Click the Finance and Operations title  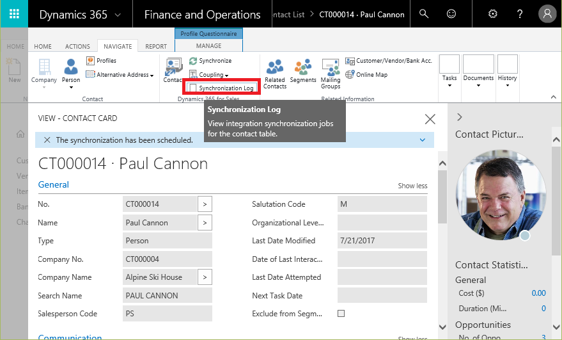(x=202, y=14)
